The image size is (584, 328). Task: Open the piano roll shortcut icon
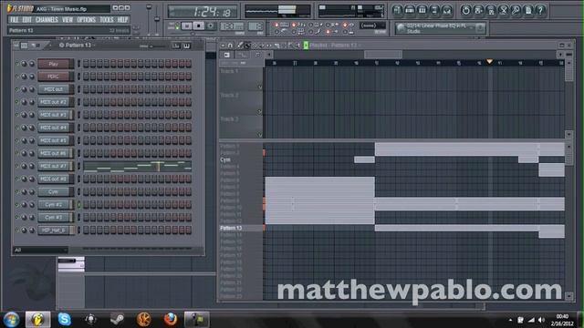pos(422,10)
